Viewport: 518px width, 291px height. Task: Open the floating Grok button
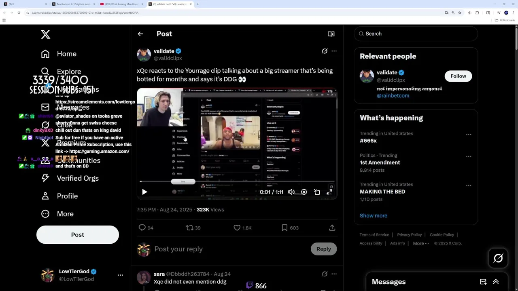pyautogui.click(x=498, y=258)
